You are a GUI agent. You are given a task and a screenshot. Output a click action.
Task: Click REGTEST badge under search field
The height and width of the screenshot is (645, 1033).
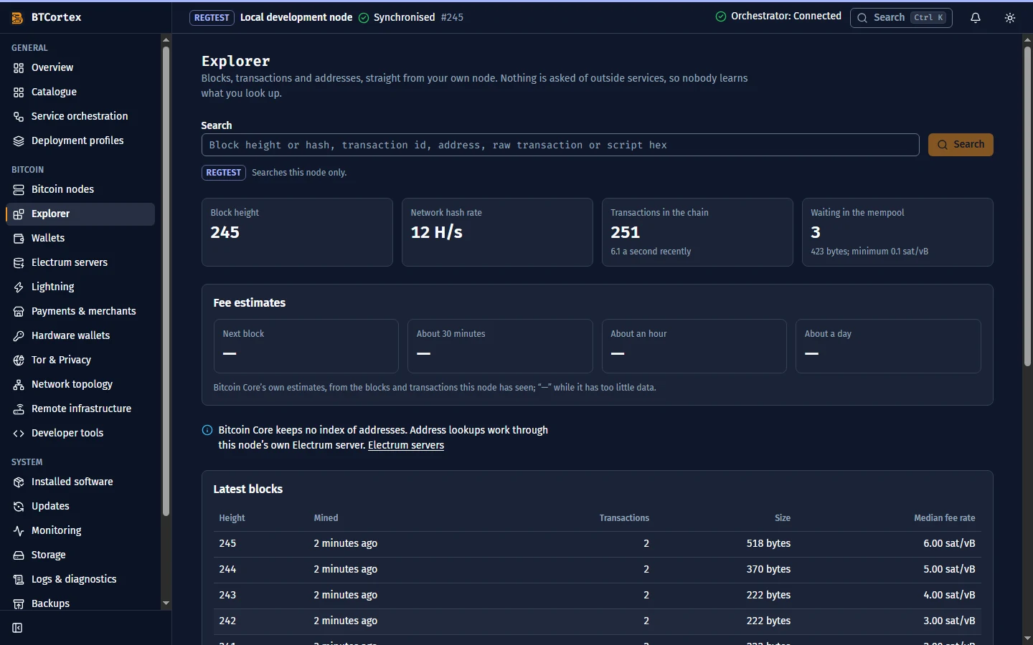(x=224, y=173)
